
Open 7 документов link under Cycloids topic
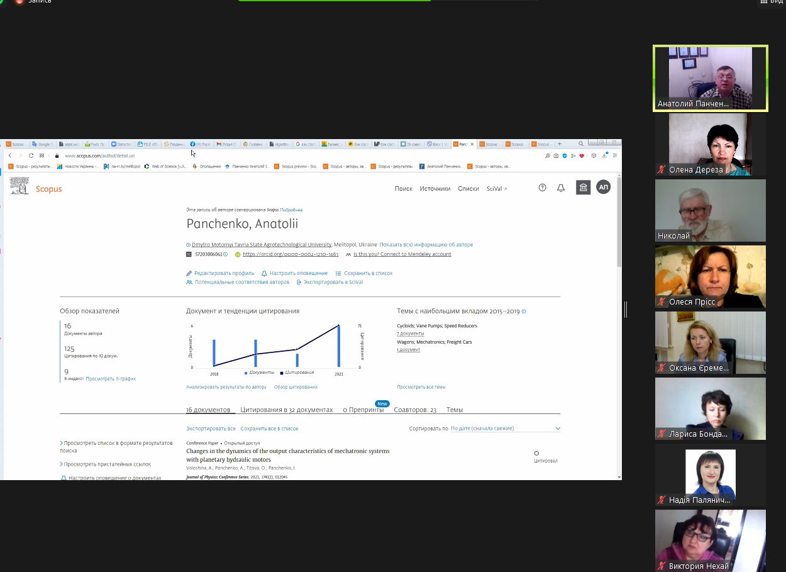point(410,334)
